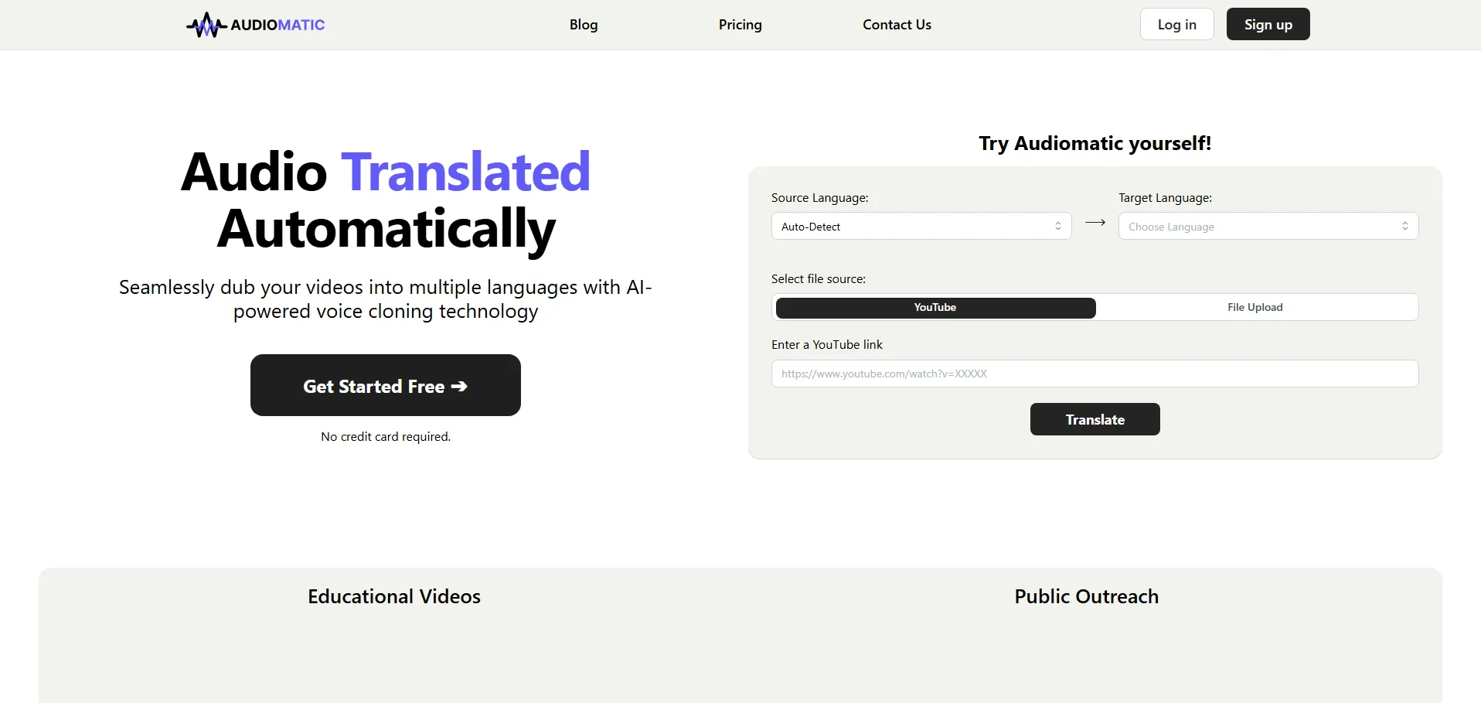Expand the Choose Language target dropdown

pyautogui.click(x=1260, y=227)
